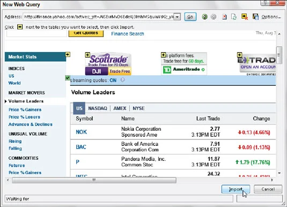Click the vertical scrollbar up arrow

pyautogui.click(x=279, y=34)
